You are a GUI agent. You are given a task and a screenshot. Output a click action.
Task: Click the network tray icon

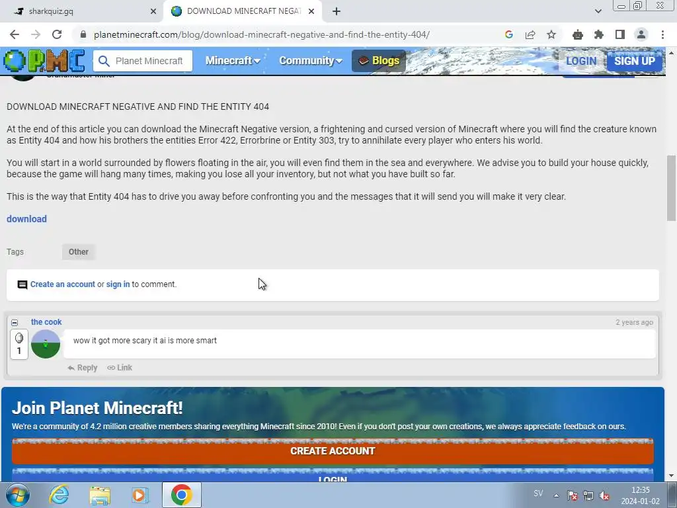588,495
